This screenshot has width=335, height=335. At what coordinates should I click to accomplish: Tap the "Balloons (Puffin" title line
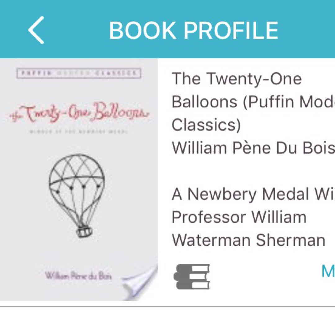point(253,102)
